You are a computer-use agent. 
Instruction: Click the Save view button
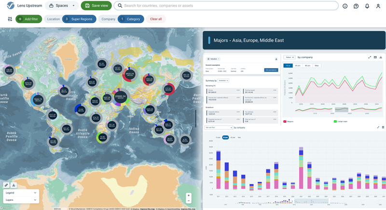(x=96, y=6)
